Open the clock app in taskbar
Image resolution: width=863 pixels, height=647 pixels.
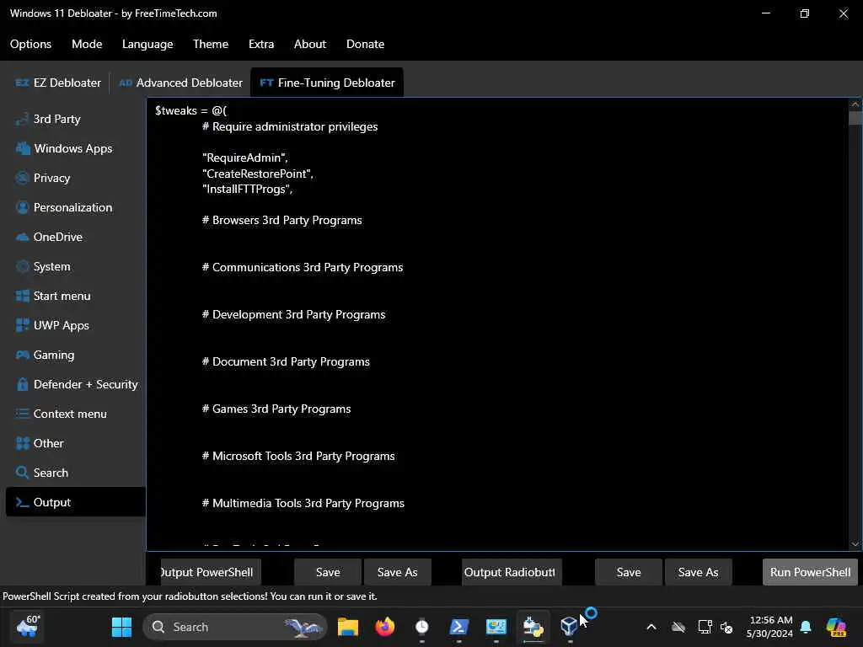tap(422, 627)
